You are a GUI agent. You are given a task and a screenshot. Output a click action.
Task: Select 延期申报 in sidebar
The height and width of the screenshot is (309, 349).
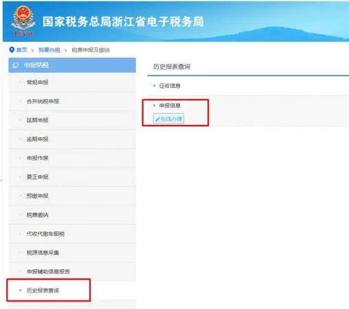pos(72,120)
